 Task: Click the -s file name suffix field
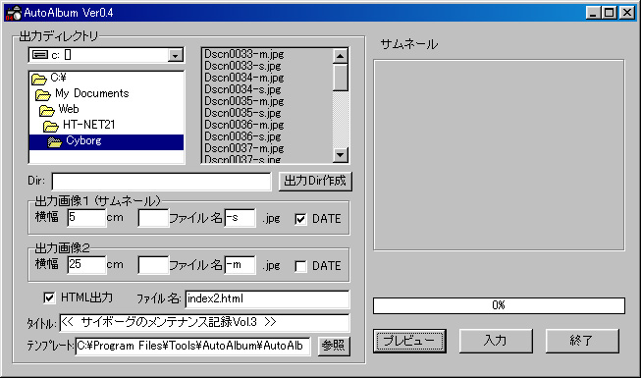click(240, 218)
